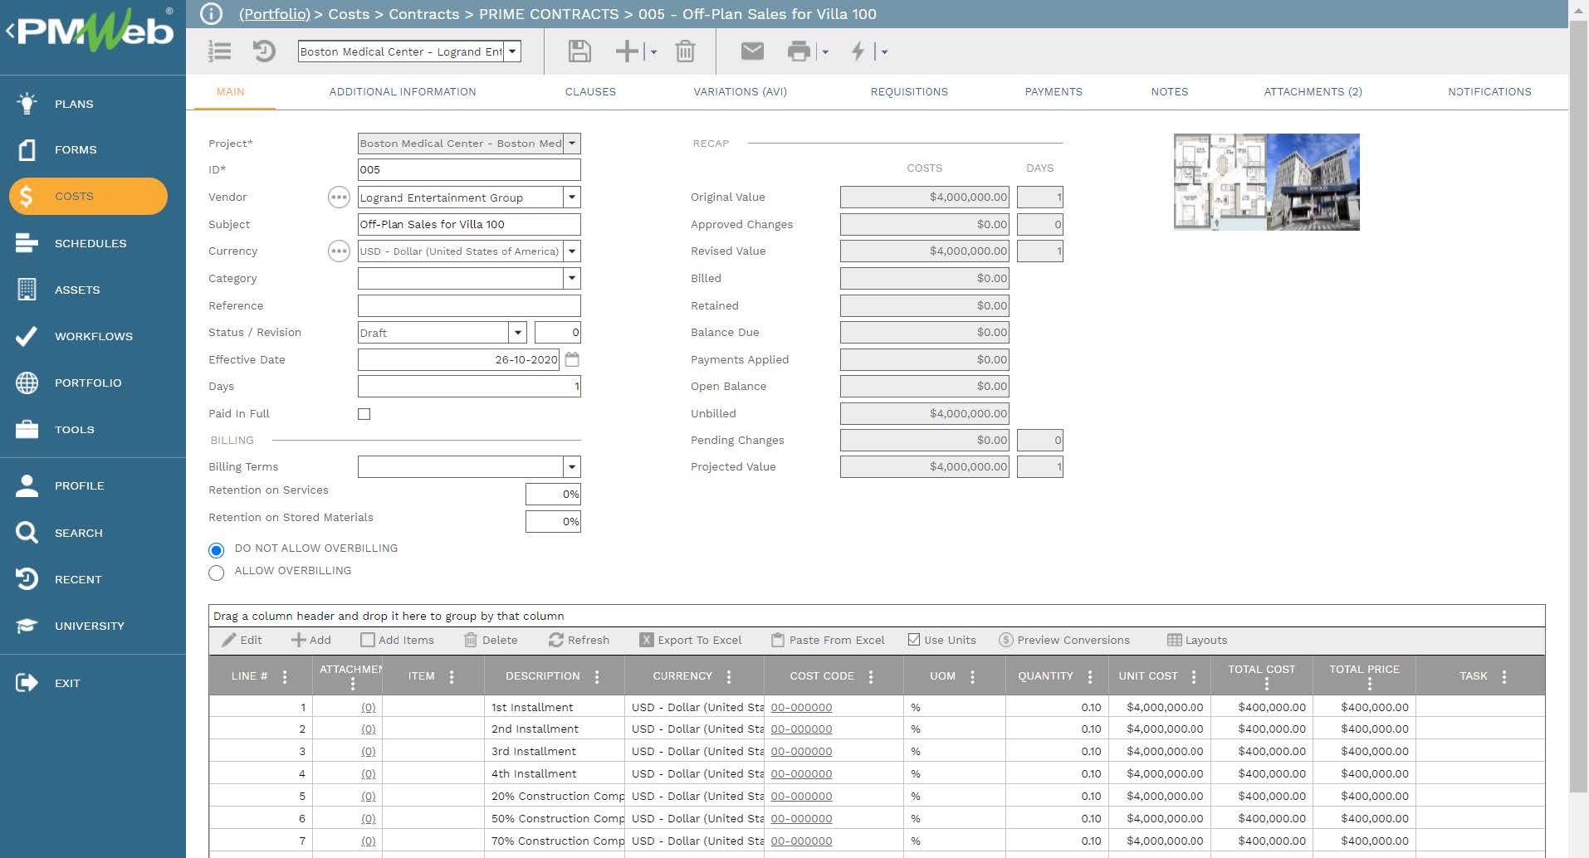Click the info icon beside Portfolio breadcrumb

(212, 14)
